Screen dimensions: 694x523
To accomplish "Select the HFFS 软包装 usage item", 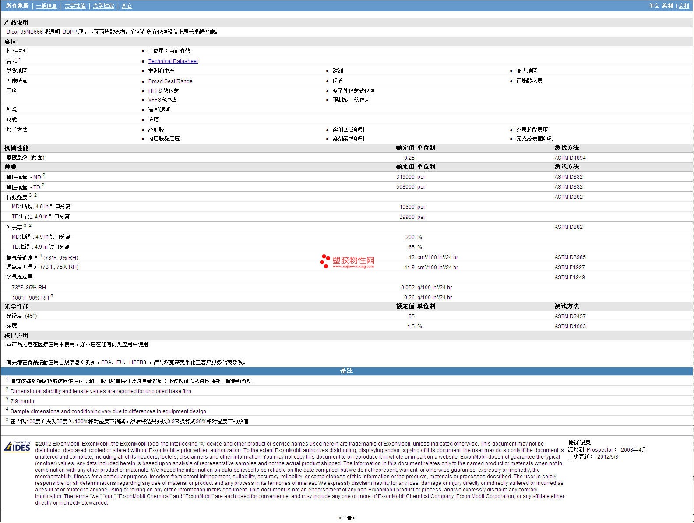I will point(163,91).
